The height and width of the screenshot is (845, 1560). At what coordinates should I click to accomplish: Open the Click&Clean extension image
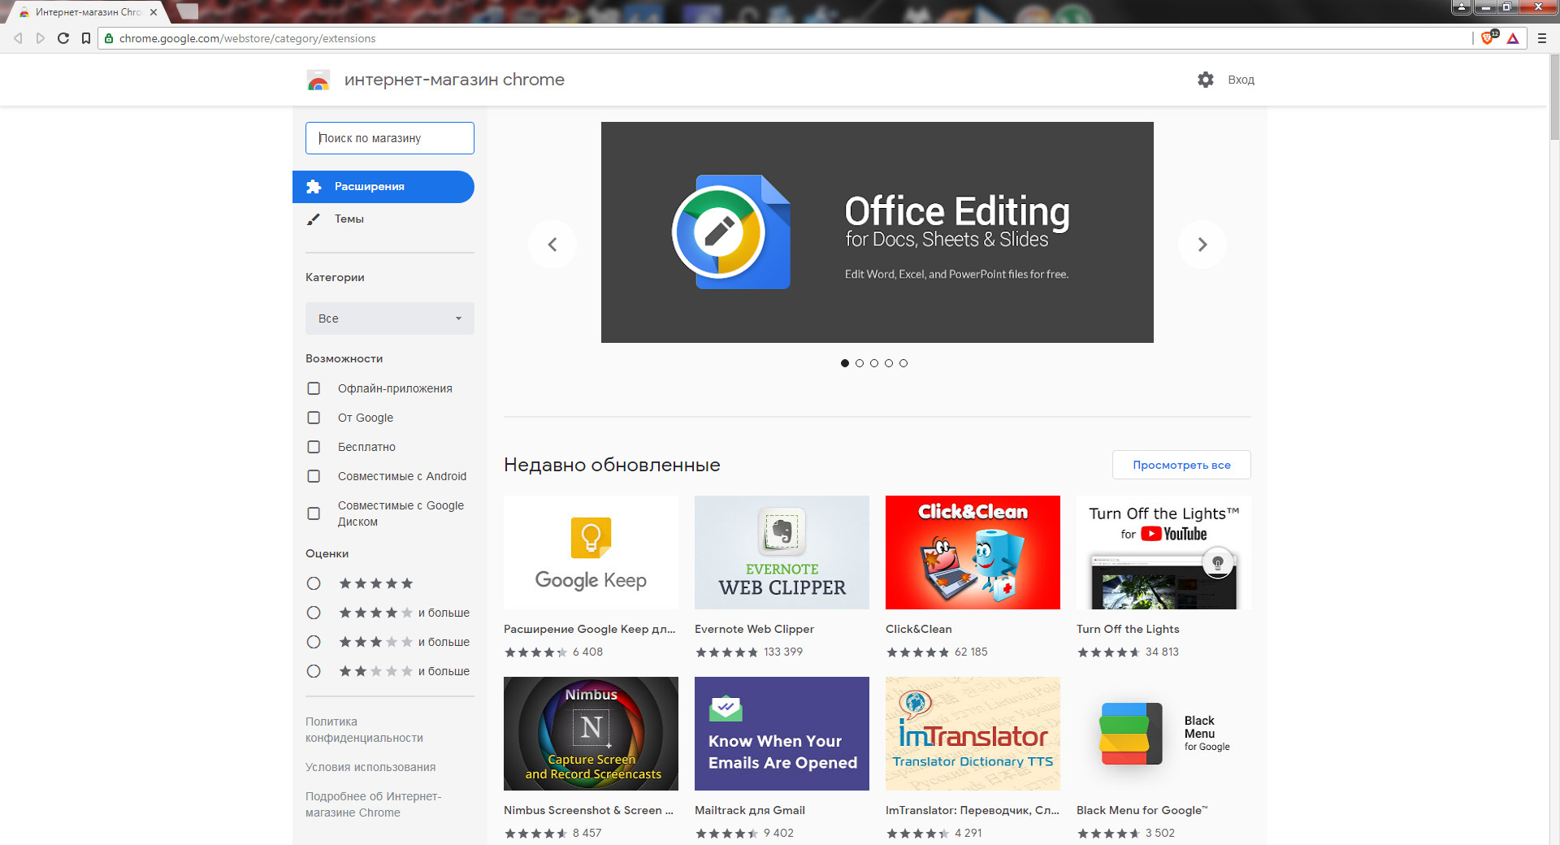[x=973, y=552]
